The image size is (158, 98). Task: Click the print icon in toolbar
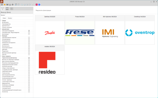[x=10, y=5]
